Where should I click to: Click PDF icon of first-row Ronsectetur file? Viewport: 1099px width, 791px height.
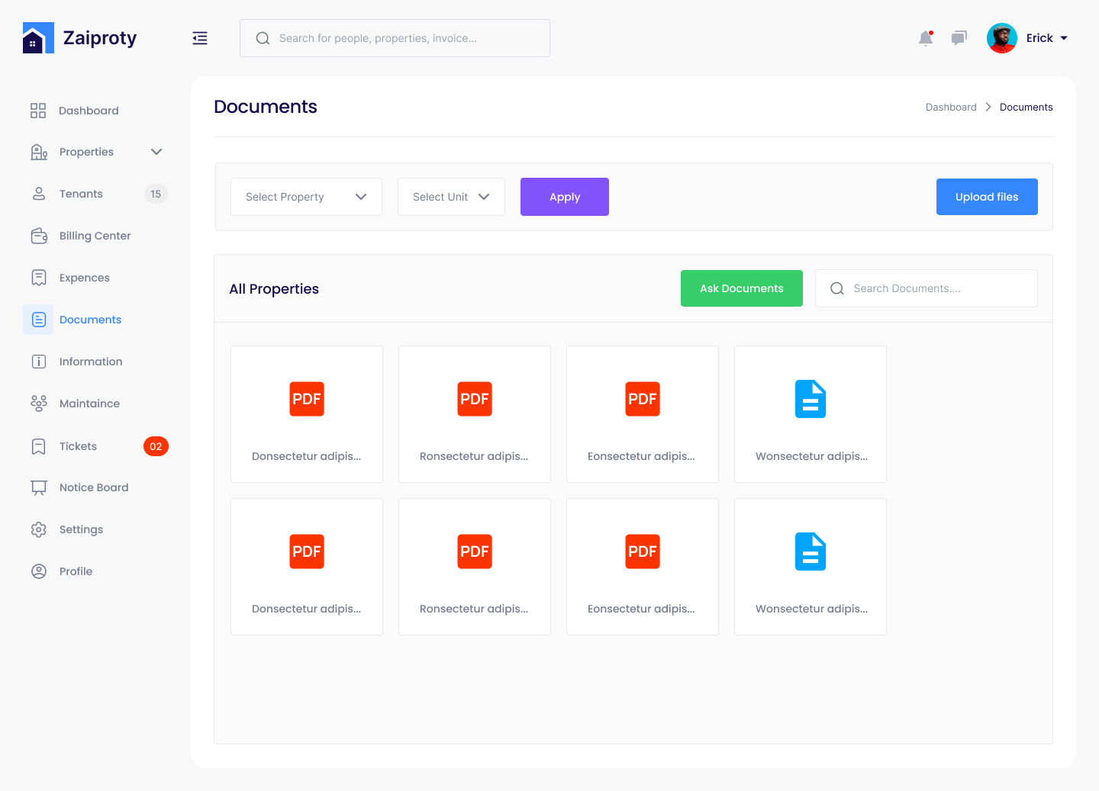[x=475, y=399]
